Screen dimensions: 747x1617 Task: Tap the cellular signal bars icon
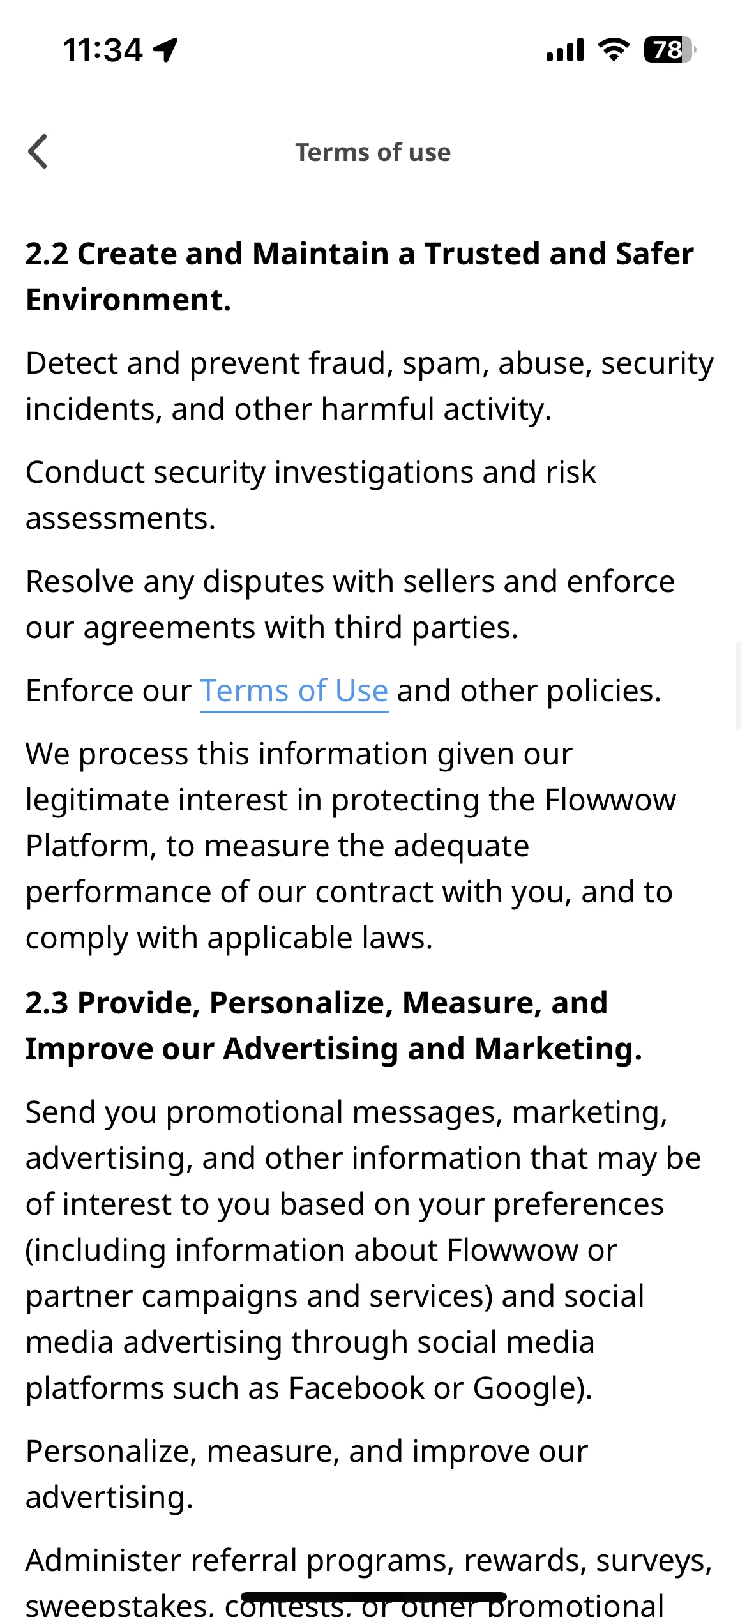coord(565,50)
